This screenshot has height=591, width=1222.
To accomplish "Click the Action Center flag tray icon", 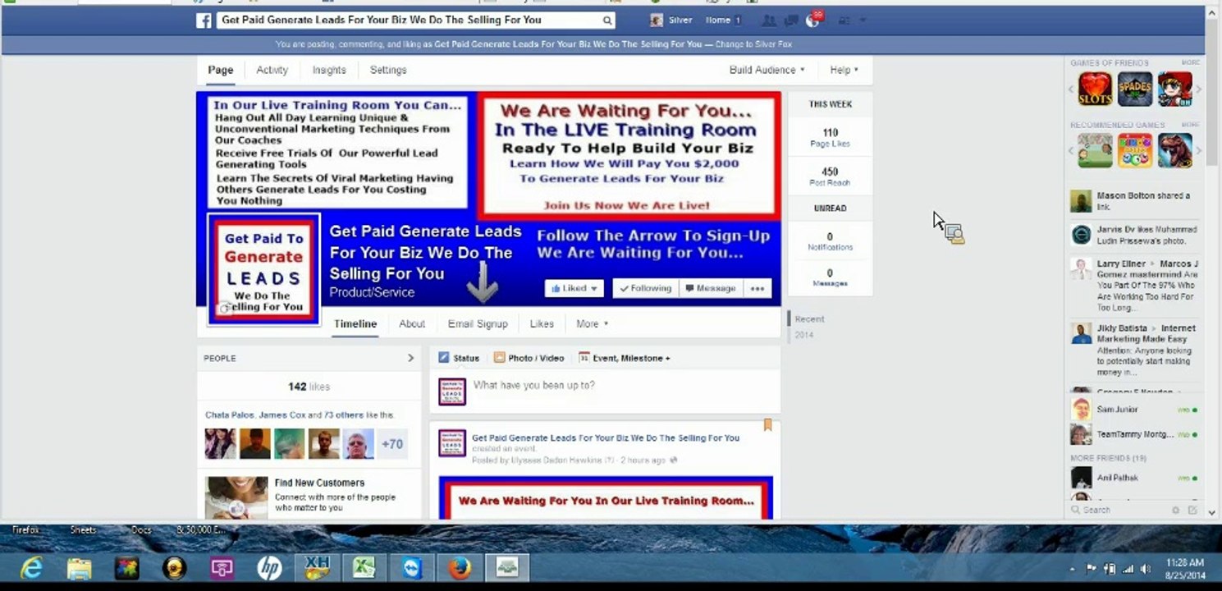I will tap(1092, 568).
